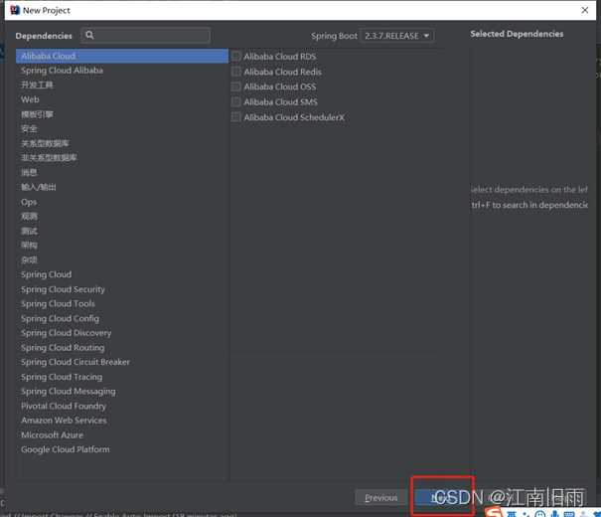Select the Web category
Screen dimensions: 601x517
122,99
